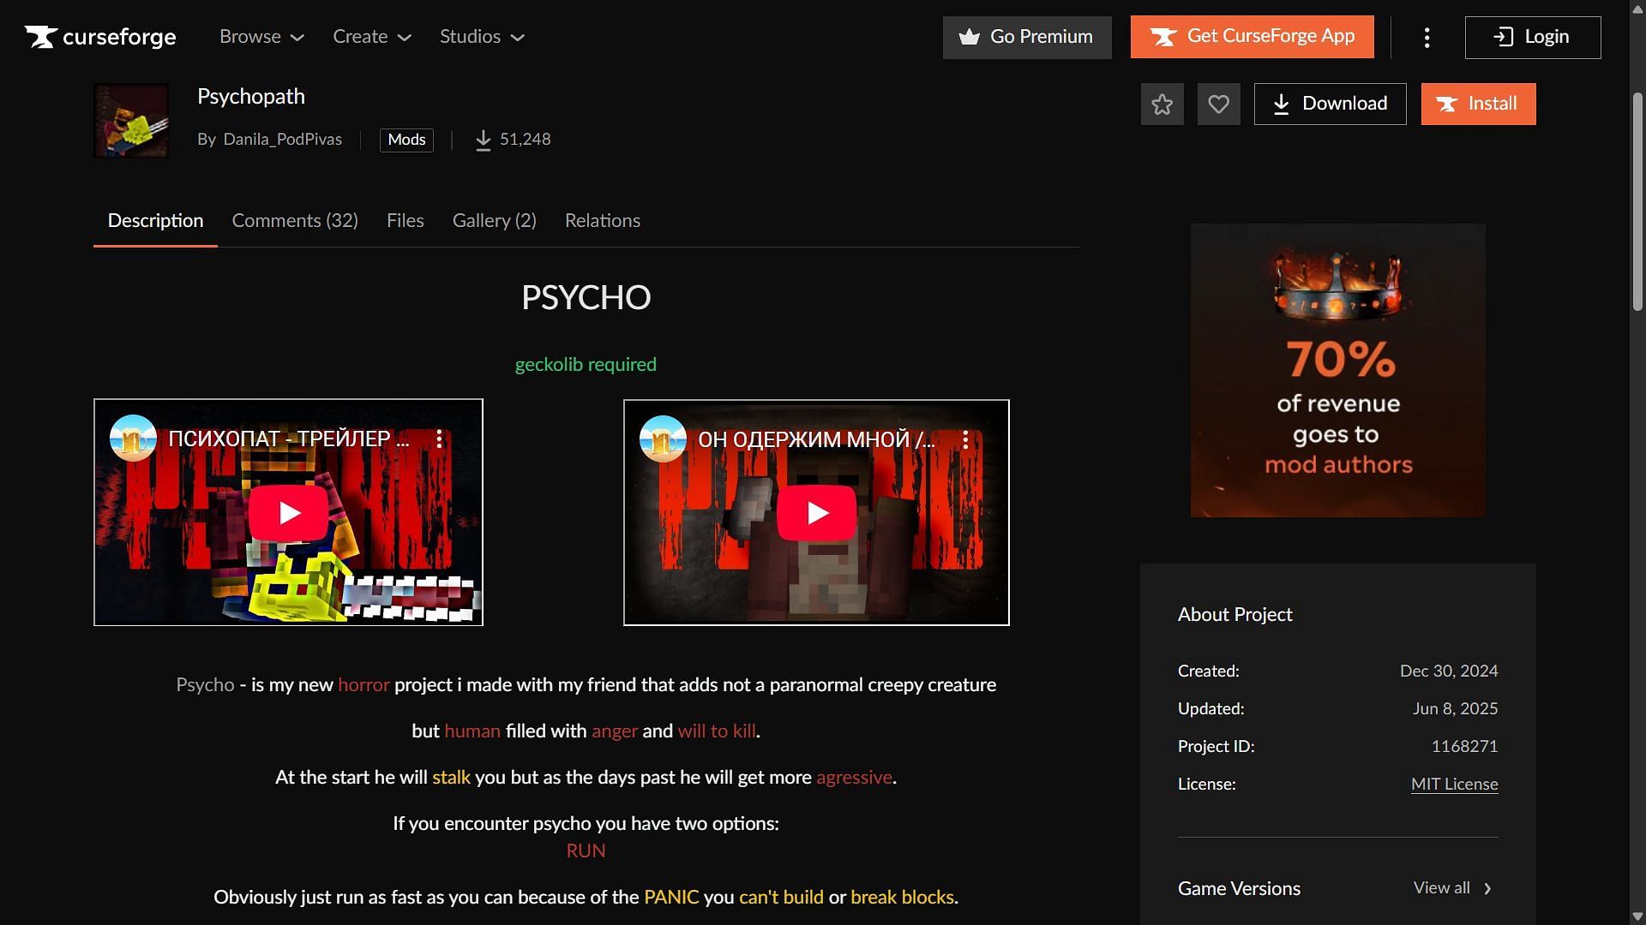Click the page vertical scrollbar
The height and width of the screenshot is (925, 1646).
click(x=1637, y=201)
